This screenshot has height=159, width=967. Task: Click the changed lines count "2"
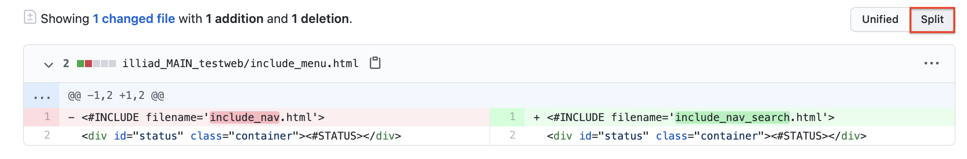click(x=66, y=64)
